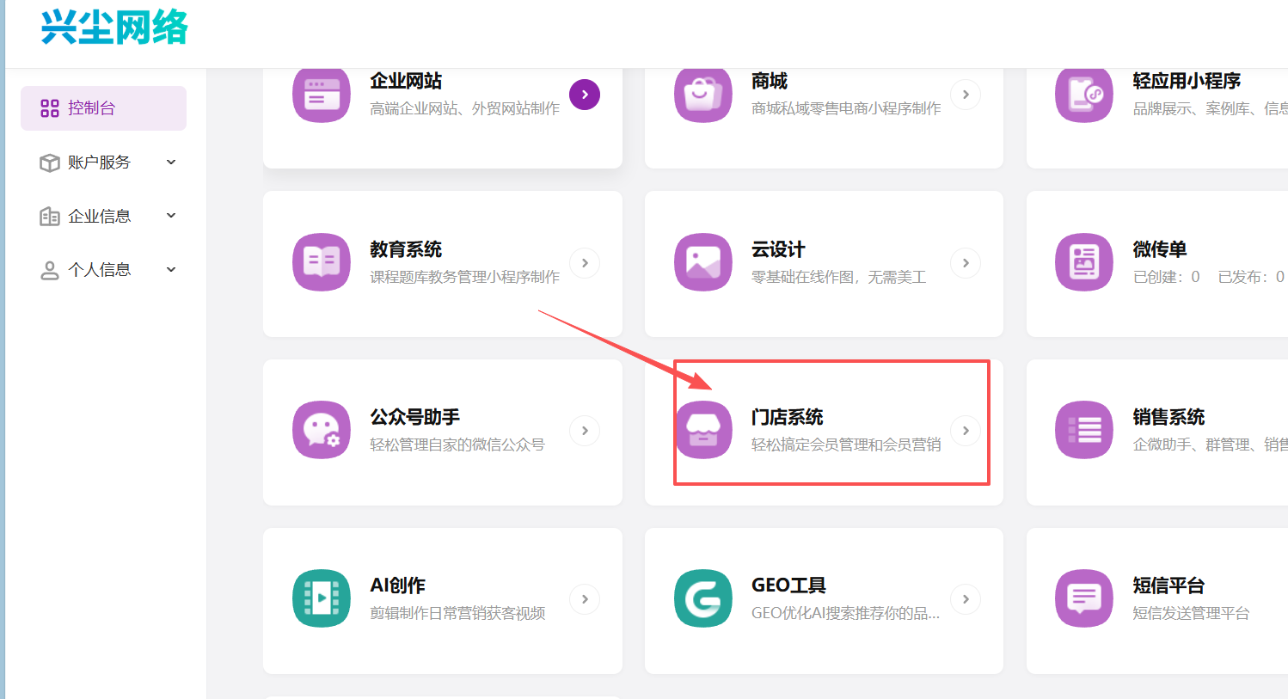Click 零基础在线作图，无需美工 description
The image size is (1288, 699).
click(x=838, y=277)
